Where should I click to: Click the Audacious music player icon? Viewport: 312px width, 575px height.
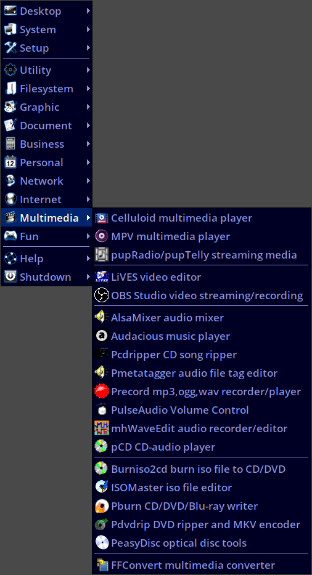102,336
